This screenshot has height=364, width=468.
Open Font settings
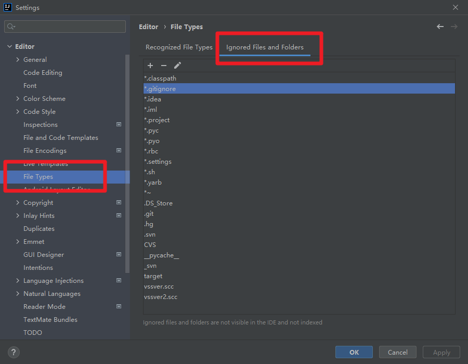[x=30, y=86]
